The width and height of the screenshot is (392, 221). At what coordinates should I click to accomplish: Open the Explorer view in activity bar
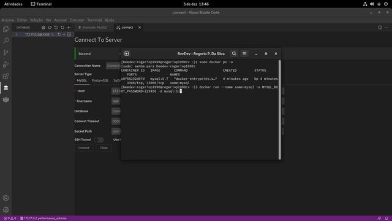pyautogui.click(x=6, y=29)
